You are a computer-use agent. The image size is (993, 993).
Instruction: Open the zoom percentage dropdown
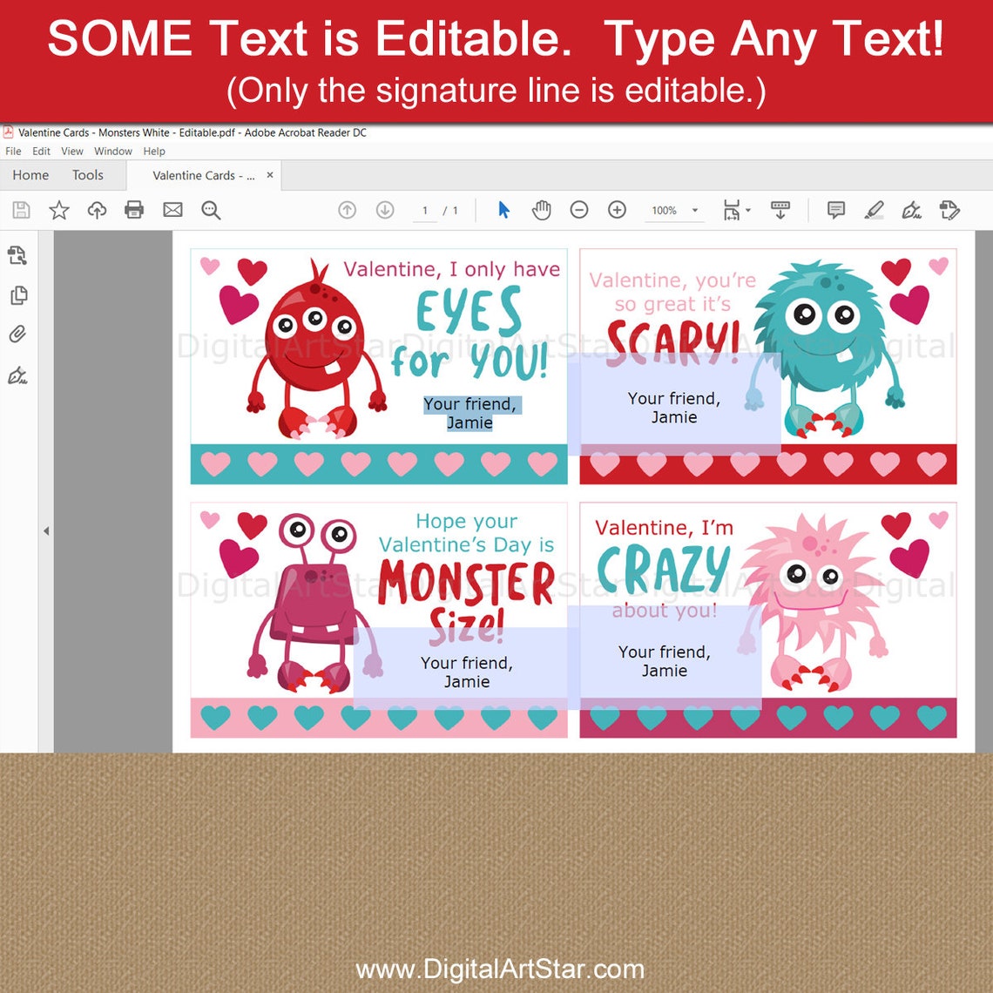tap(694, 210)
